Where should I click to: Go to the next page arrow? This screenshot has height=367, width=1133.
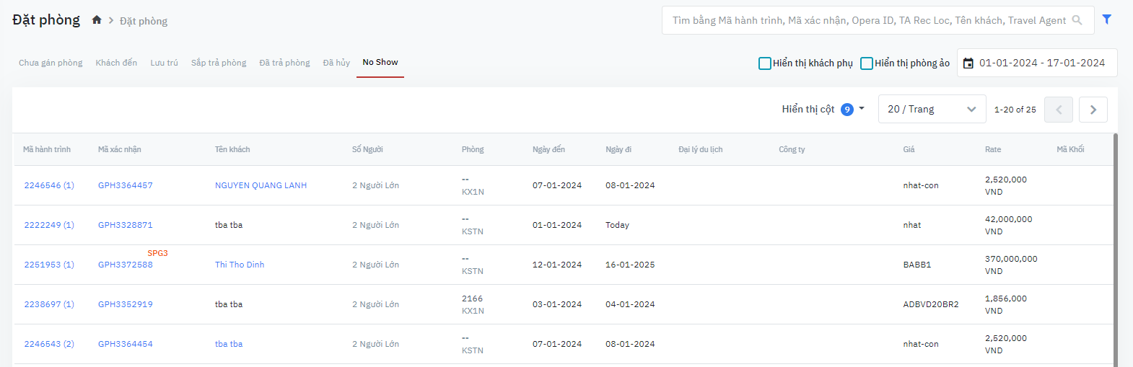(1093, 110)
